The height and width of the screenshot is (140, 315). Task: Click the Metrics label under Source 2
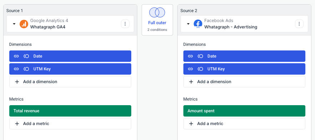[190, 99]
